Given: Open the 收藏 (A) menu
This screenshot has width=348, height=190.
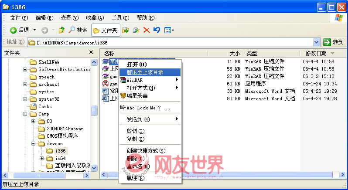Looking at the screenshot, I should click(x=95, y=18).
